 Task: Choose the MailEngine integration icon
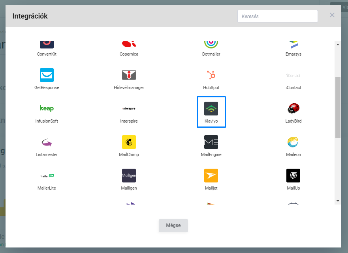click(211, 142)
